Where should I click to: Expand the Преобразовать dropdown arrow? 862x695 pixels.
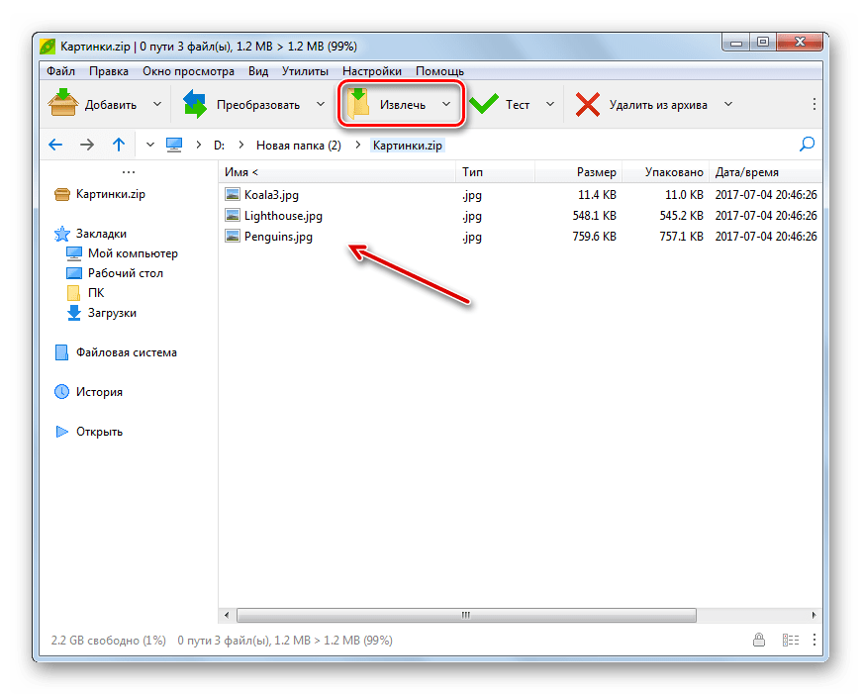tap(321, 104)
